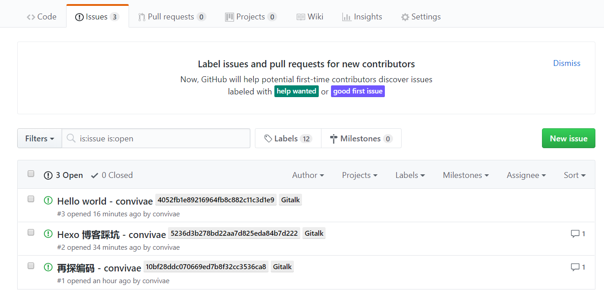Open the Author filter dropdown

tap(308, 175)
